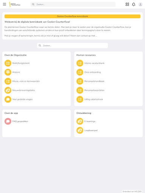Open Uitleg salarisstrook page
The height and width of the screenshot is (193, 145).
pos(94,100)
